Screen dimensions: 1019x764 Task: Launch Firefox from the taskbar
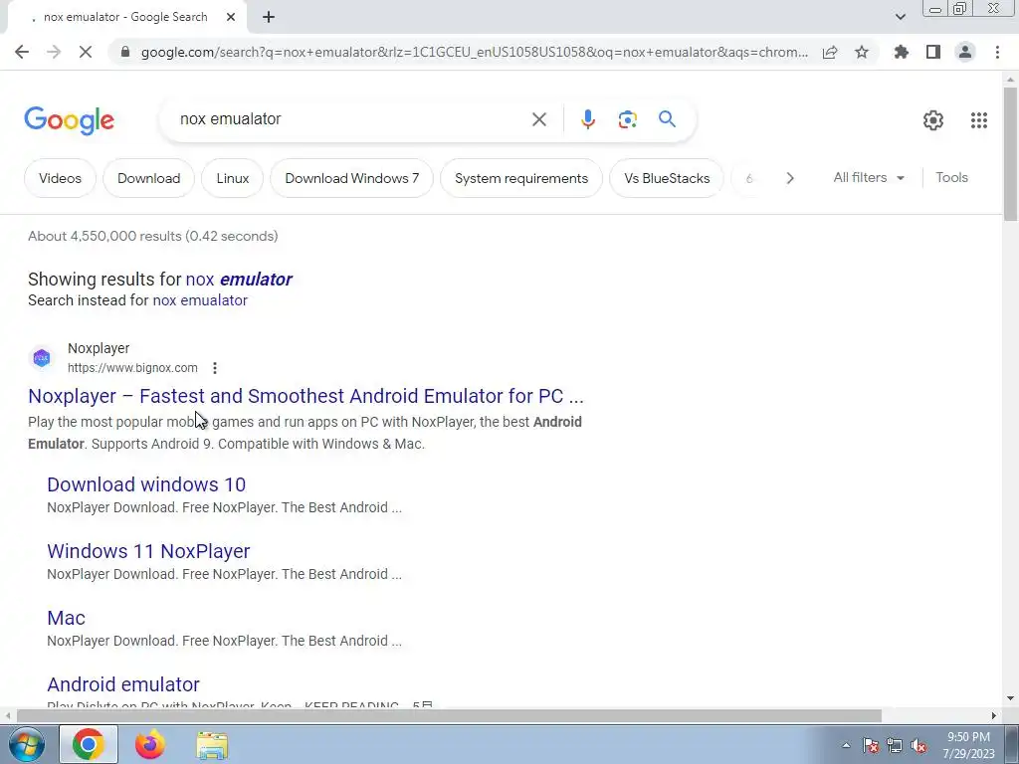click(x=149, y=744)
